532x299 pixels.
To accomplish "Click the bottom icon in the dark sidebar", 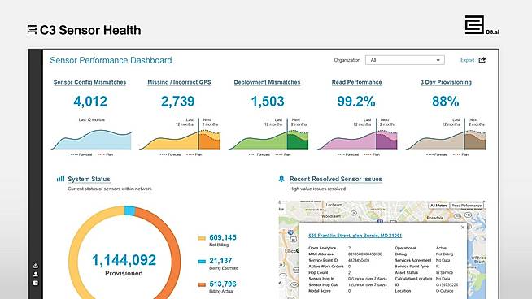I will [36, 283].
